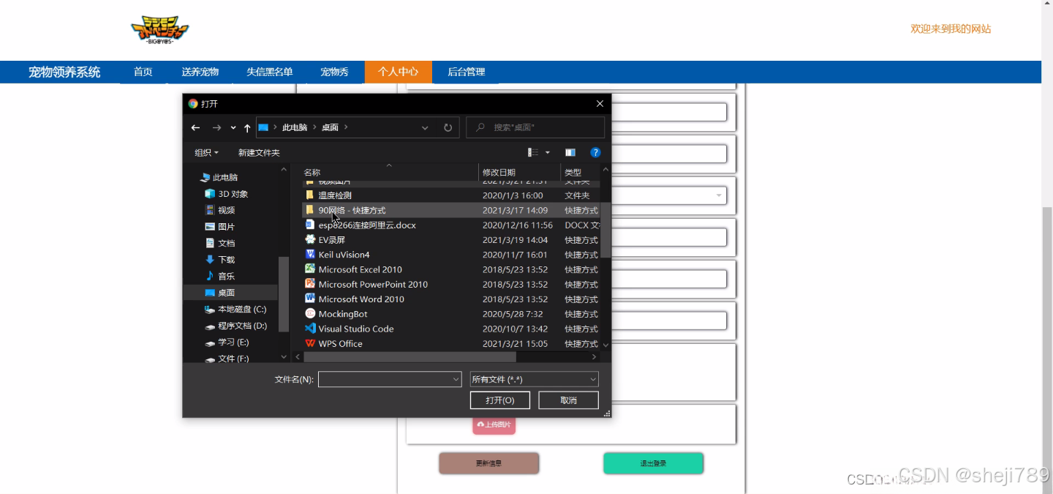Open the web form dropdown behind the dialog
The image size is (1053, 494).
[x=718, y=195]
